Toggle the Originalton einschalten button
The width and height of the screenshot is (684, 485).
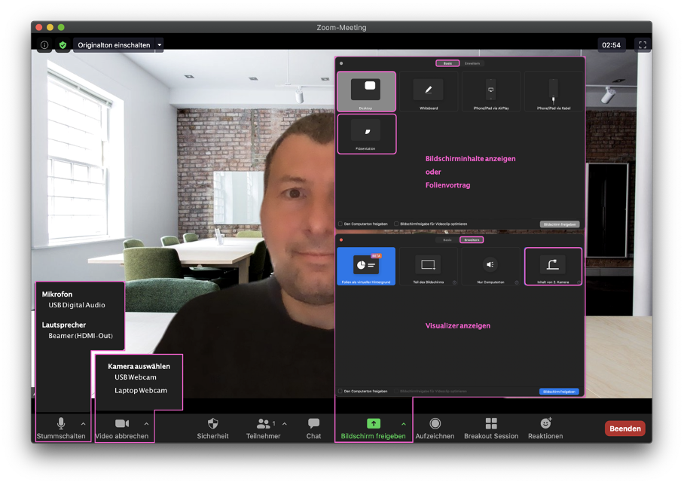click(114, 45)
